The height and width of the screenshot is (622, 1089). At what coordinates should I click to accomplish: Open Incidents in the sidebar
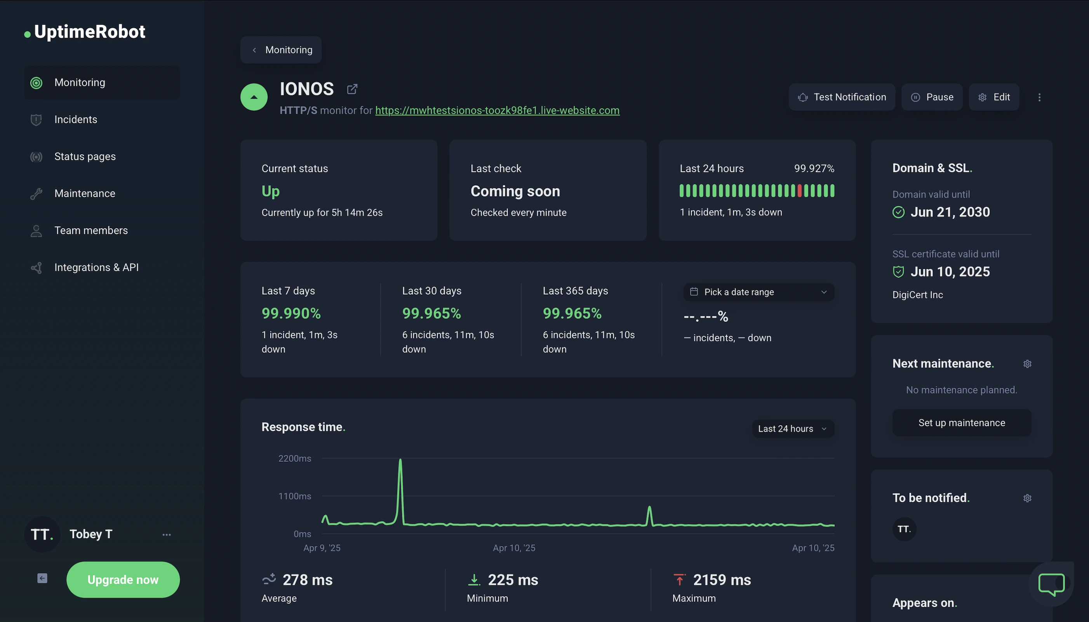coord(76,119)
